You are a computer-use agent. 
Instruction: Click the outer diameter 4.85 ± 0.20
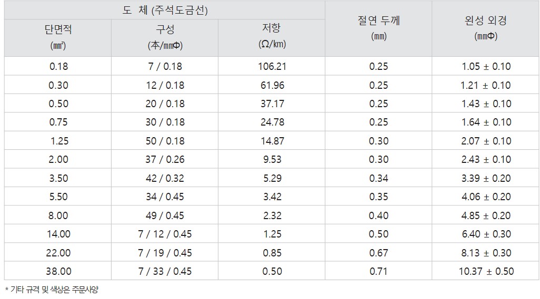(x=486, y=215)
